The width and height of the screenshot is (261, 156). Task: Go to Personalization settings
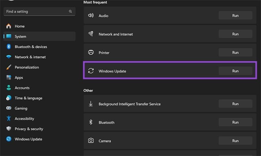pyautogui.click(x=27, y=67)
